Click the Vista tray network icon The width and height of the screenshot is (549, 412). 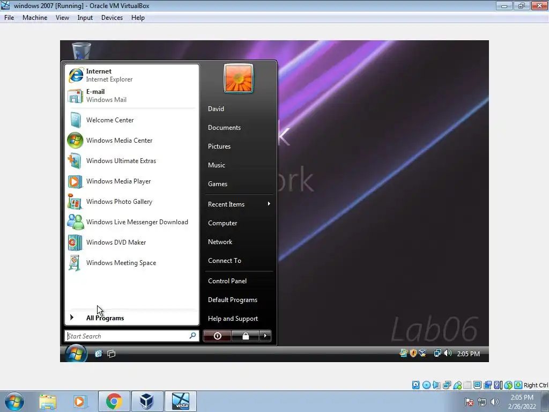[437, 353]
